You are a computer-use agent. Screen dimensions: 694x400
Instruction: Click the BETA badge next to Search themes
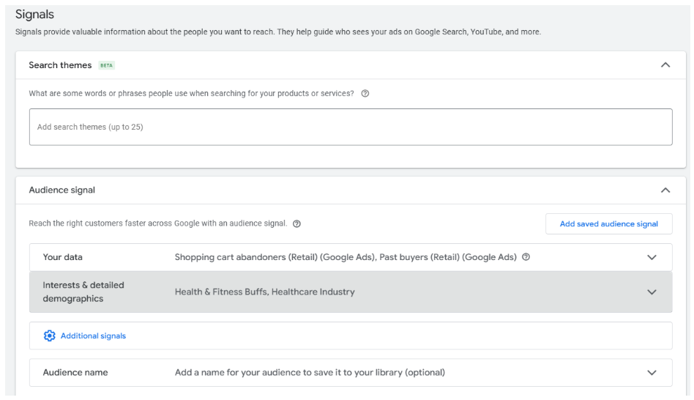click(106, 65)
